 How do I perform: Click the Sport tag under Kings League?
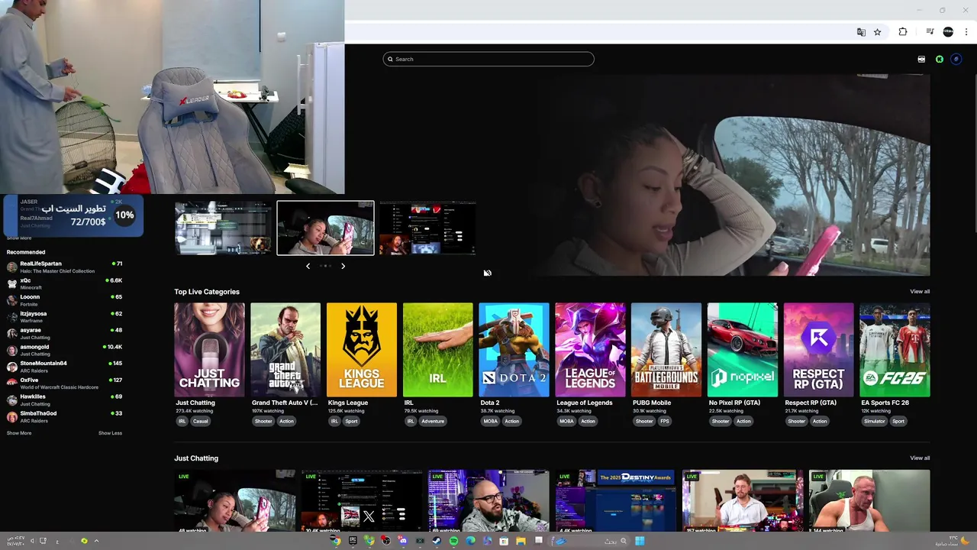click(351, 421)
